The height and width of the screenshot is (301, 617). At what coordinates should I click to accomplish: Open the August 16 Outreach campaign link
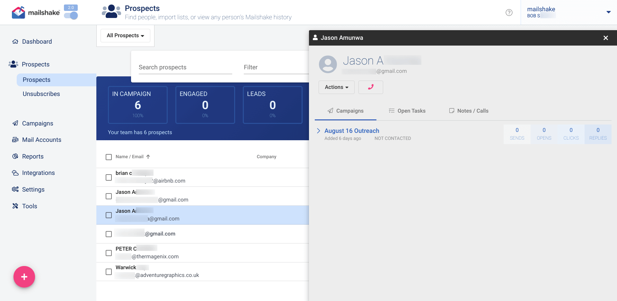click(352, 131)
